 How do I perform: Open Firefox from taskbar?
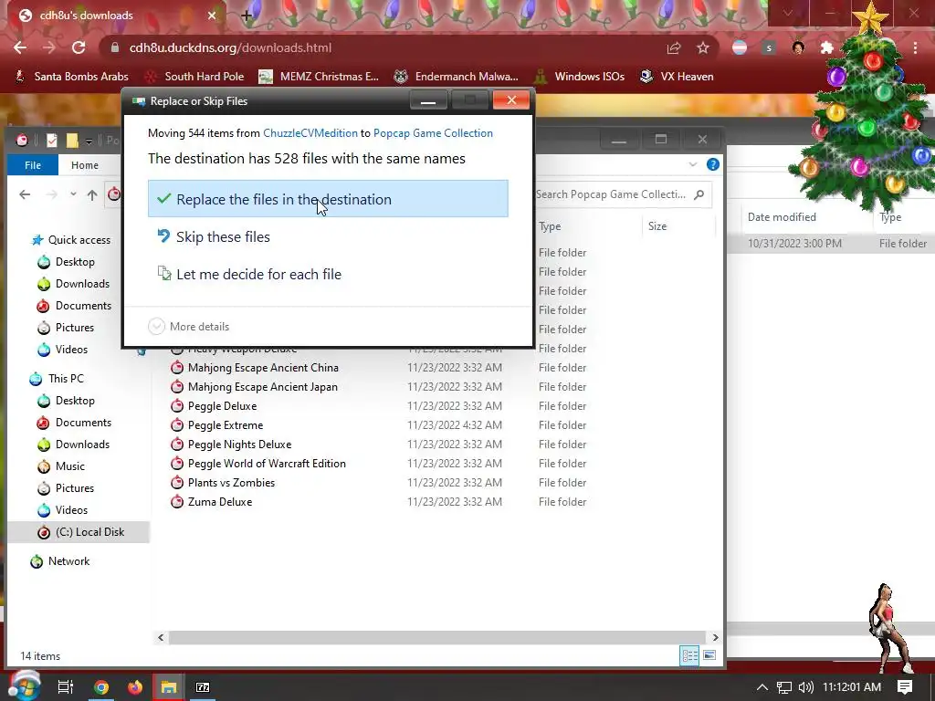point(135,687)
